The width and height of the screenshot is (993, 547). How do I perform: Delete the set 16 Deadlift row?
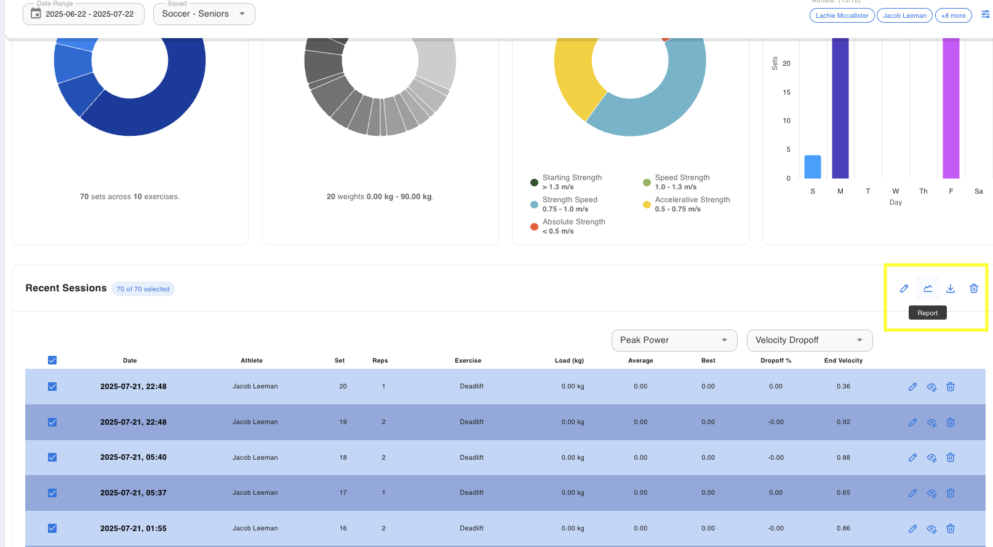click(951, 529)
